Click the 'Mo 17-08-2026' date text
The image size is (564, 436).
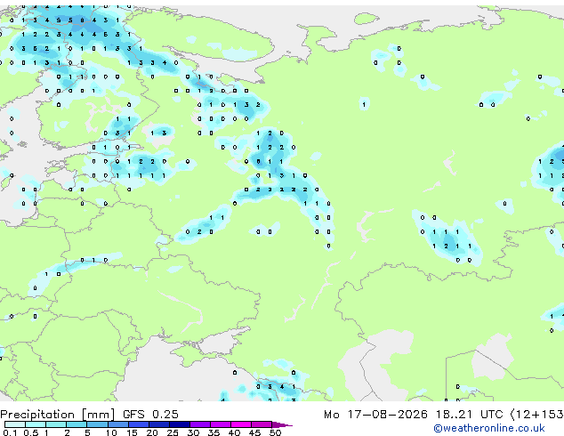pos(375,415)
